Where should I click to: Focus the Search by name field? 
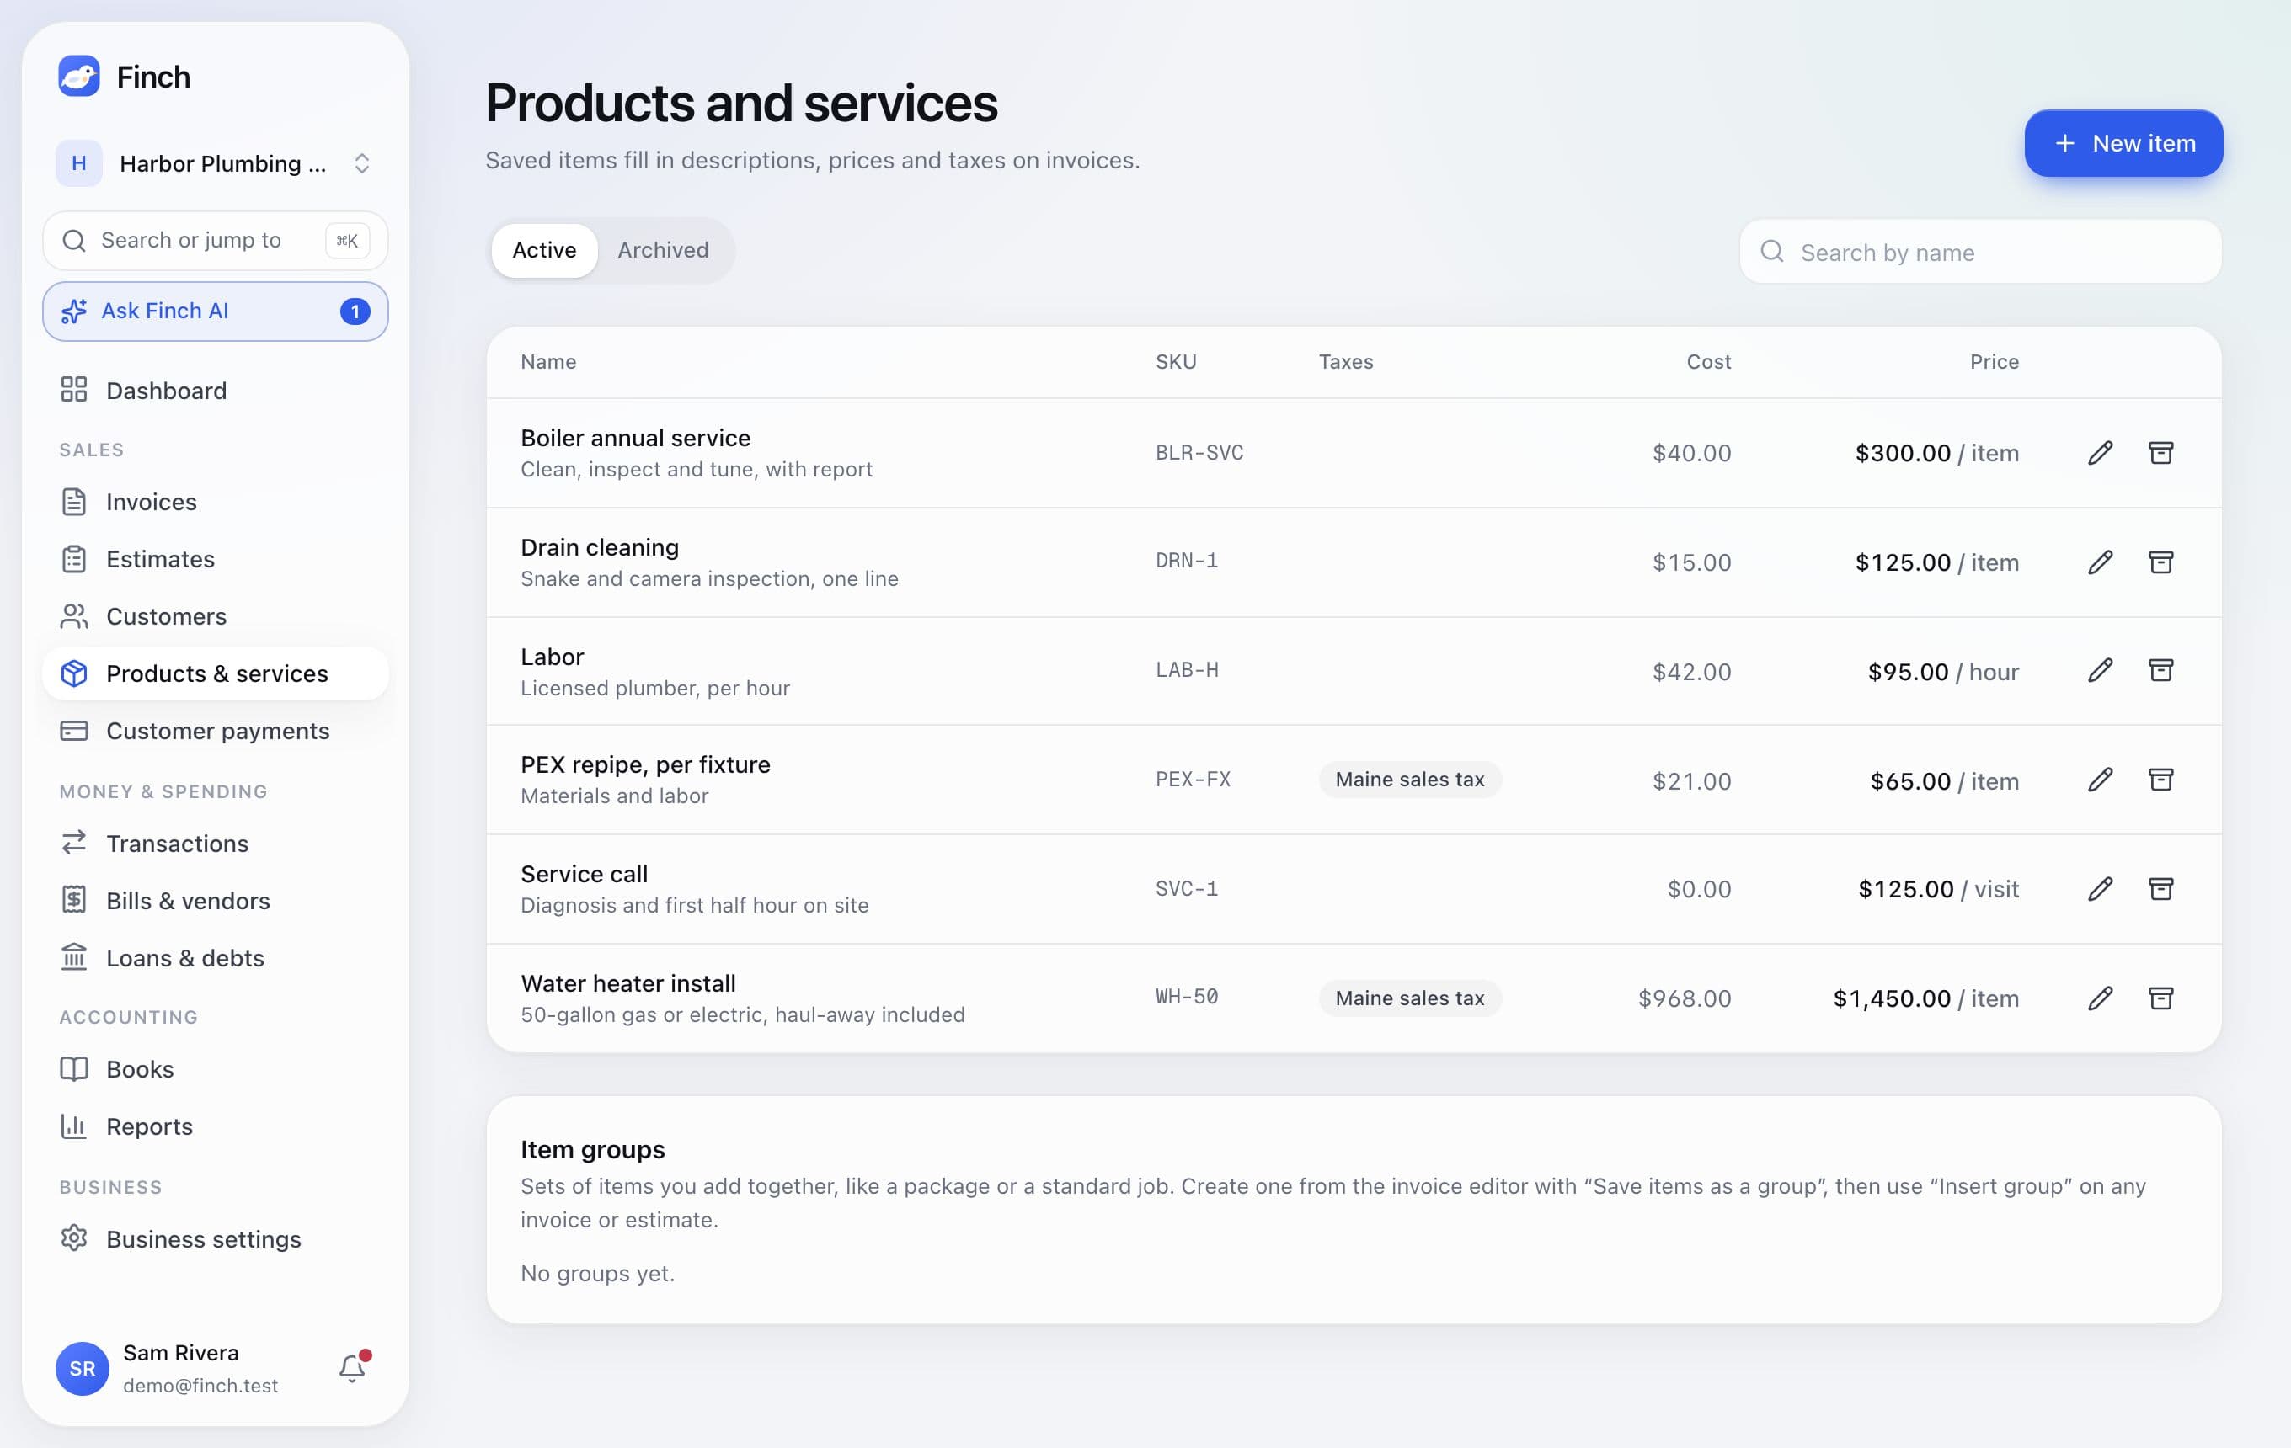tap(1981, 252)
